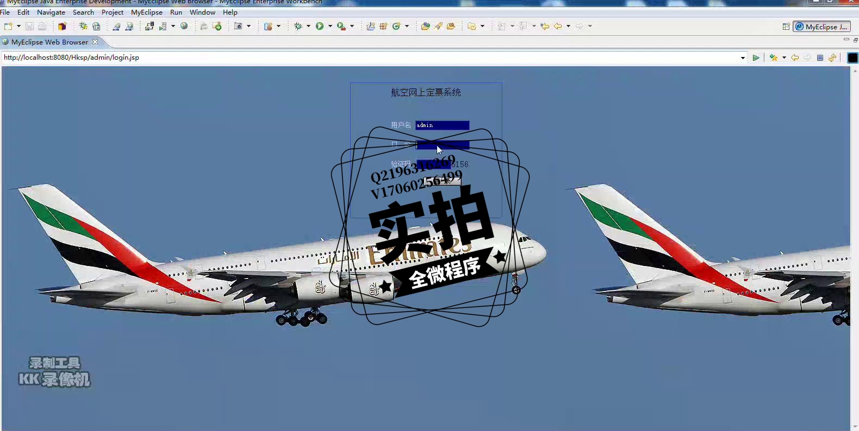859x431 pixels.
Task: Click the folder with green arrow icon
Action: tap(217, 26)
